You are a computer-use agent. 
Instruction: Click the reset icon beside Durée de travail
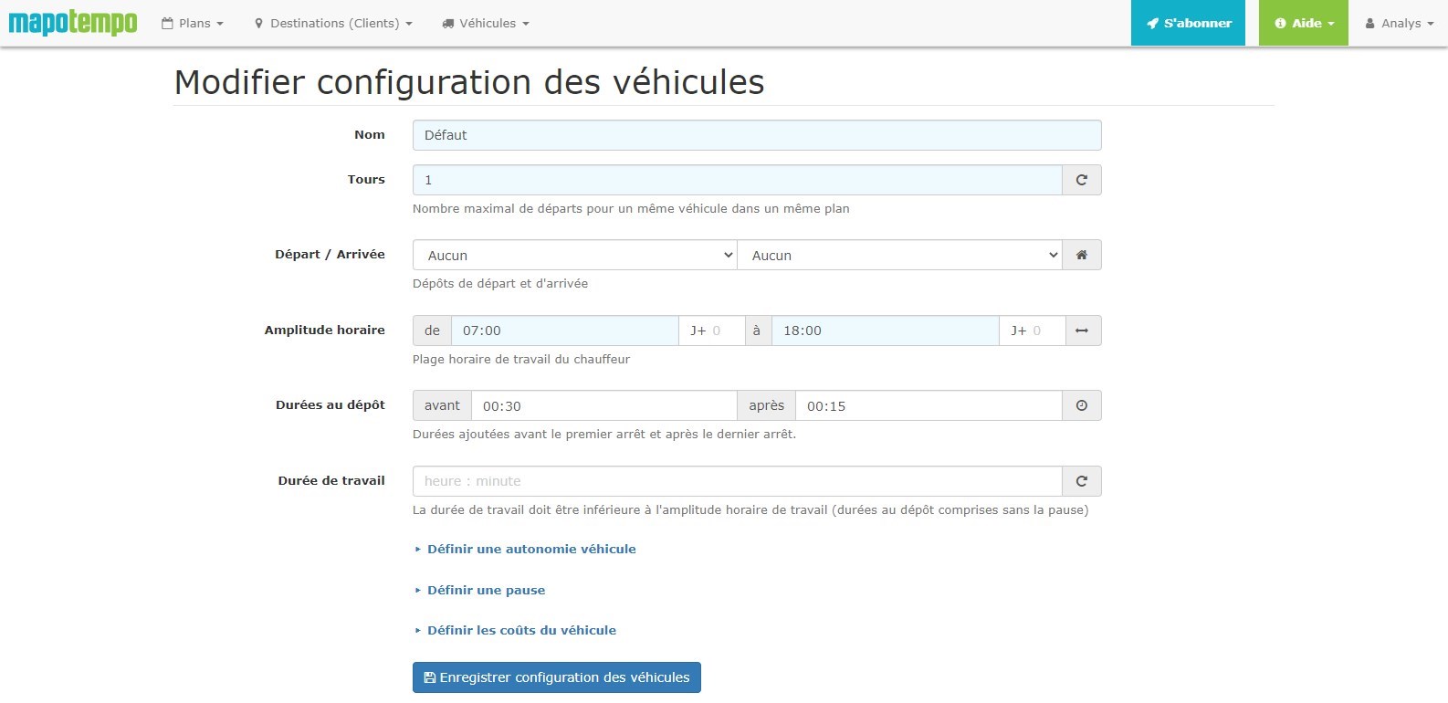[x=1081, y=481]
